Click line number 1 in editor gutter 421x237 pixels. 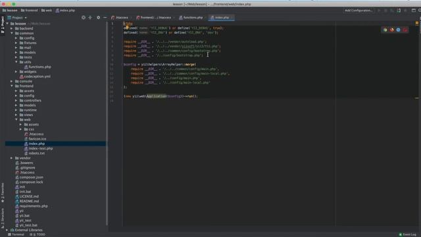coord(112,24)
